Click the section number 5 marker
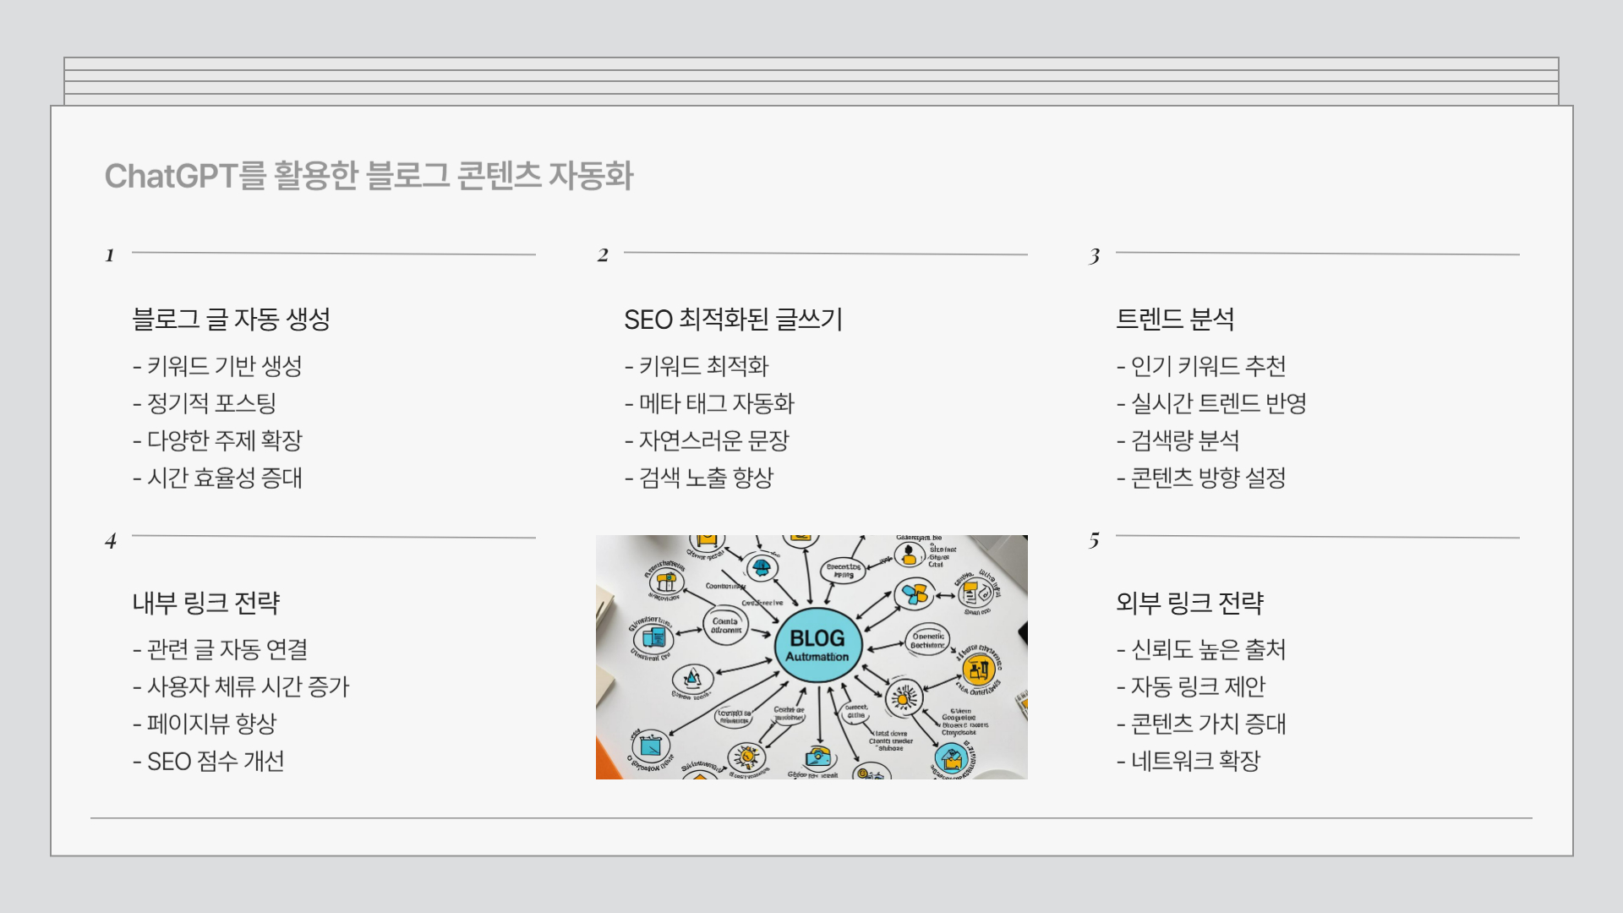Viewport: 1623px width, 913px height. [1094, 540]
